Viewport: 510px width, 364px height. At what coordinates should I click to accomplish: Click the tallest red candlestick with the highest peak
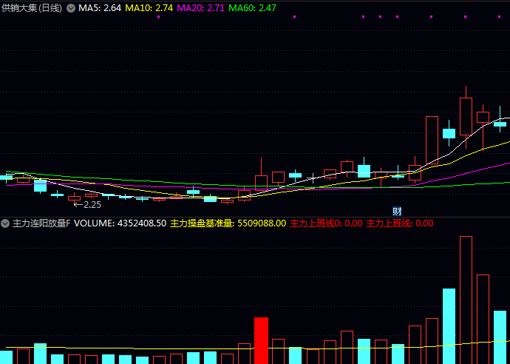point(466,116)
